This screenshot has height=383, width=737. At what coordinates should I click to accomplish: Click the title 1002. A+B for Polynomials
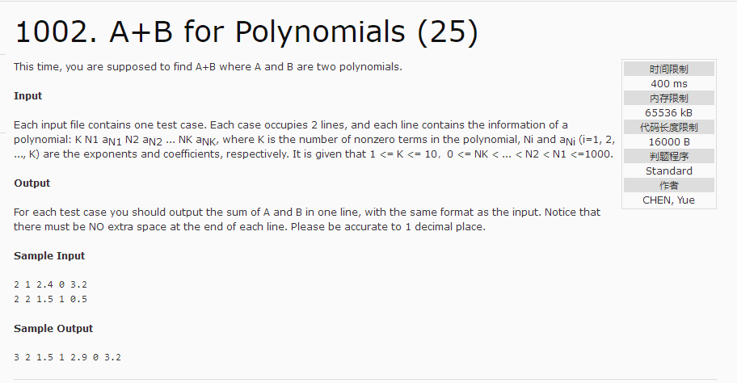(246, 32)
